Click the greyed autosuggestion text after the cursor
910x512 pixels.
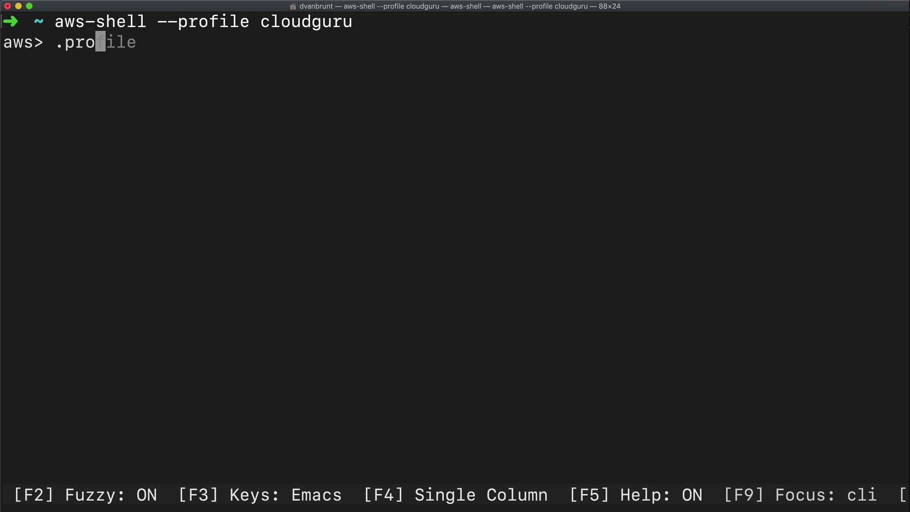(x=121, y=42)
